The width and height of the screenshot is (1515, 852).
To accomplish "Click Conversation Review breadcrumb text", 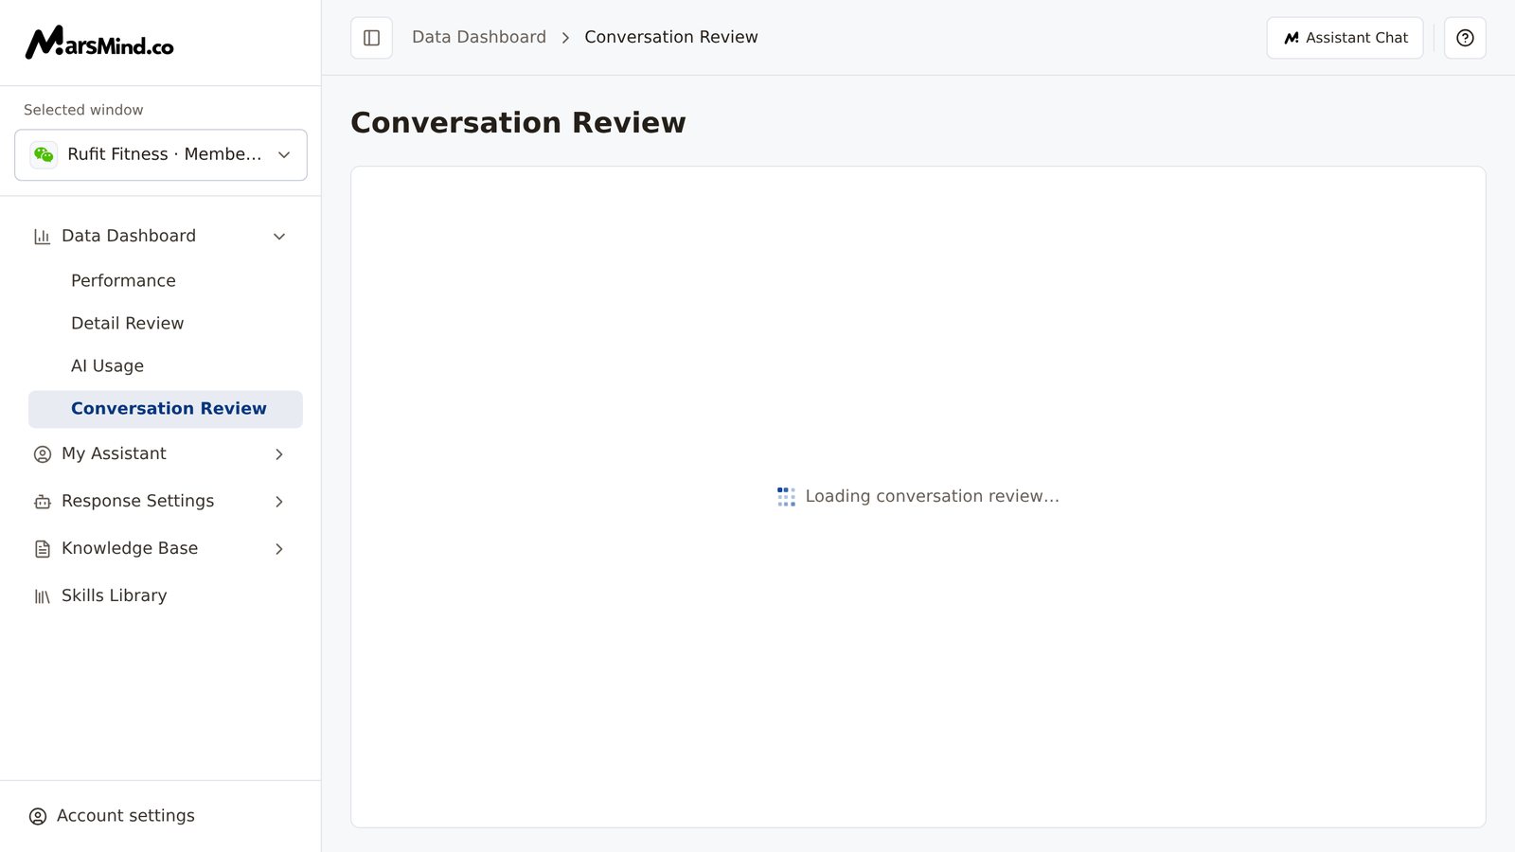I will [671, 37].
